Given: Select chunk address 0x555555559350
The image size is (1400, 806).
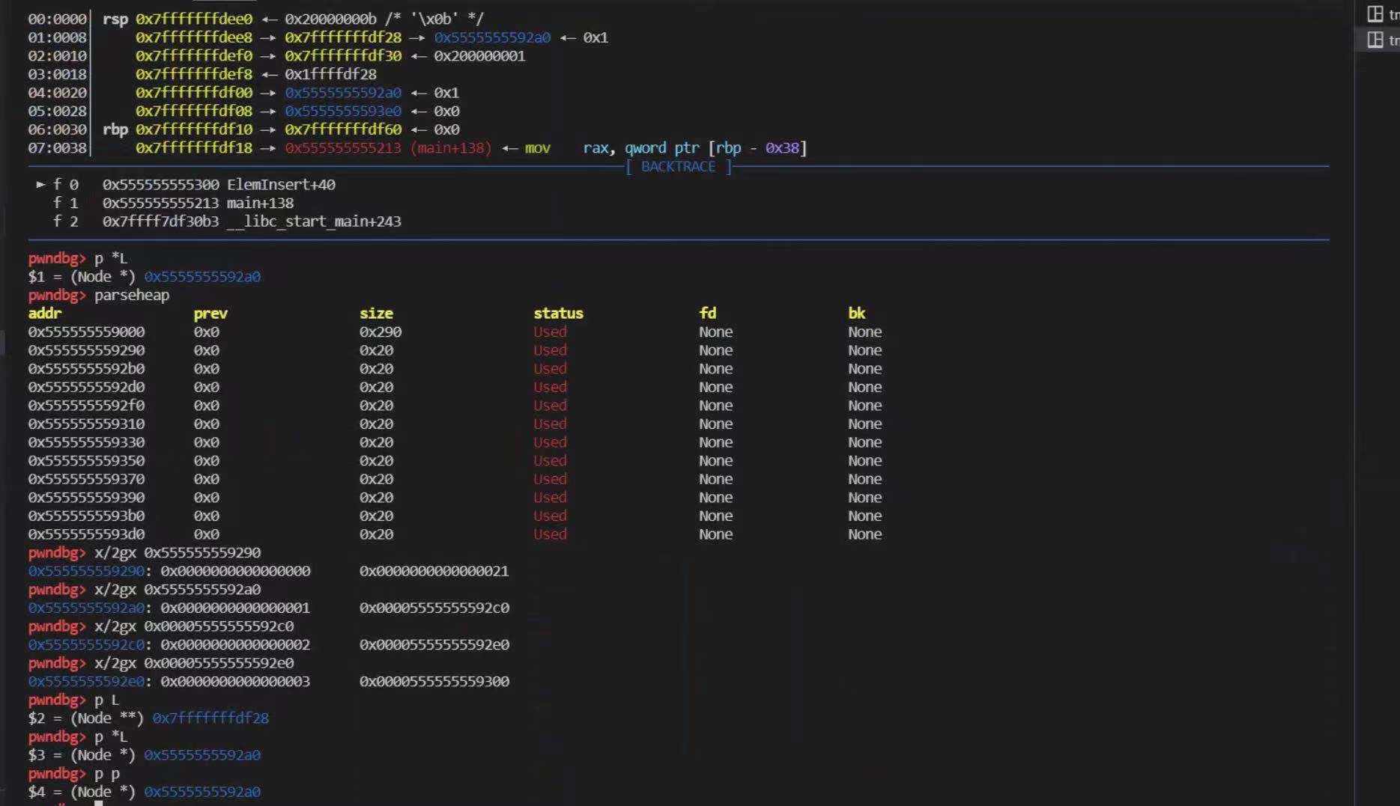Looking at the screenshot, I should (x=86, y=461).
